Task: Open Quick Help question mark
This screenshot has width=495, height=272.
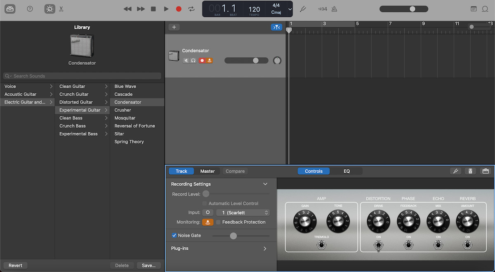Action: click(x=30, y=9)
